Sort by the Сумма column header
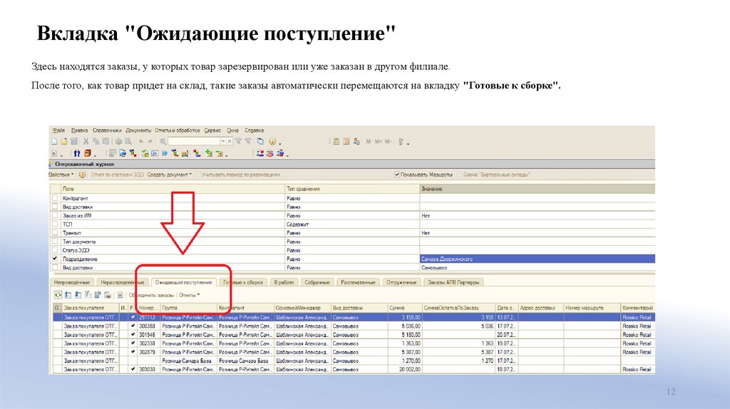Viewport: 730px width, 409px height. 404,308
